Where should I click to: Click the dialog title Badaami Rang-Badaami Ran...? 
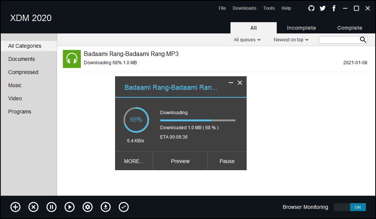point(171,88)
